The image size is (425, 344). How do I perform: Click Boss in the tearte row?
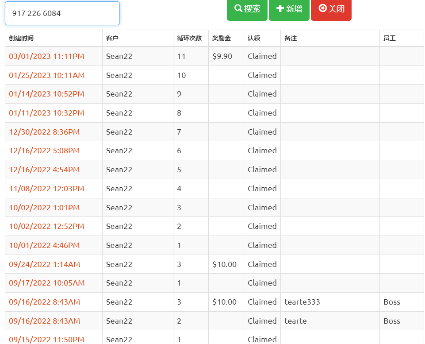392,321
